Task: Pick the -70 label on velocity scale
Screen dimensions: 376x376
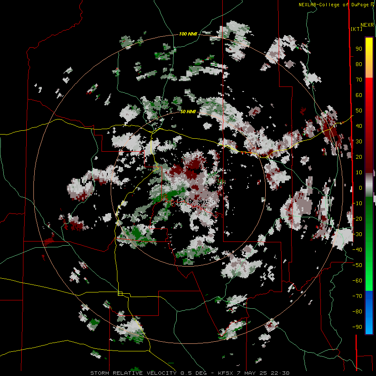Action: click(357, 296)
